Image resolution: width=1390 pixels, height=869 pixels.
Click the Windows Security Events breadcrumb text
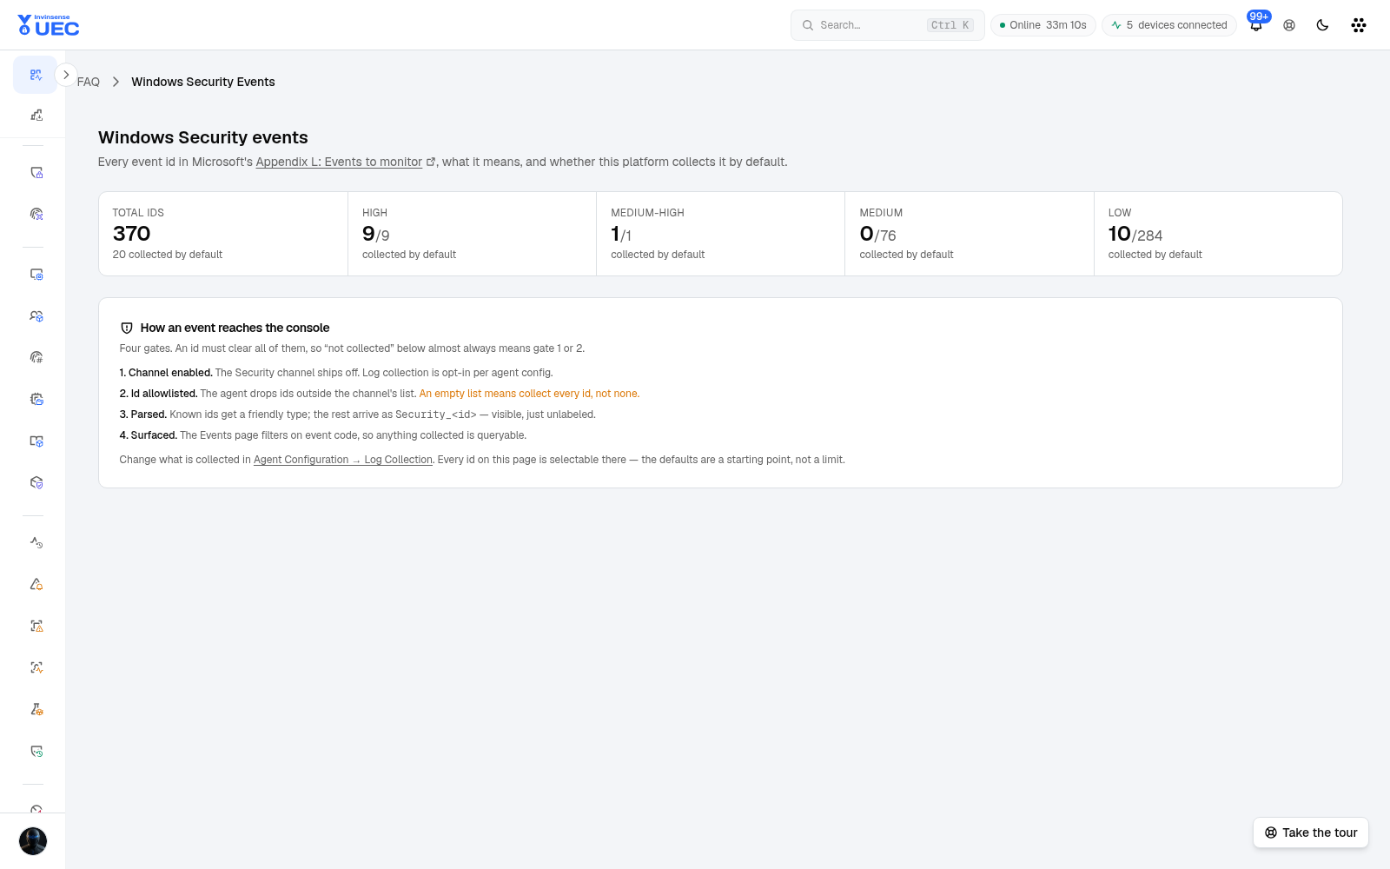pyautogui.click(x=203, y=82)
